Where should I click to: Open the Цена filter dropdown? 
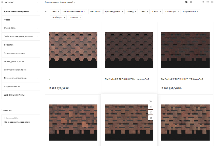coord(55,12)
